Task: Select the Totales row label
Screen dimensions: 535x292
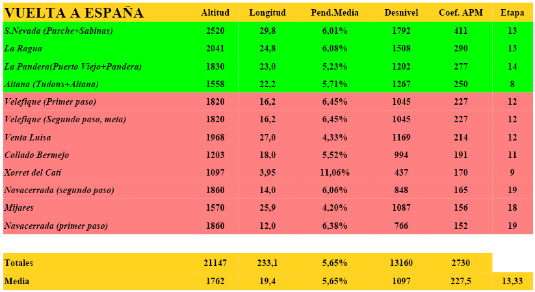Action: pos(19,263)
